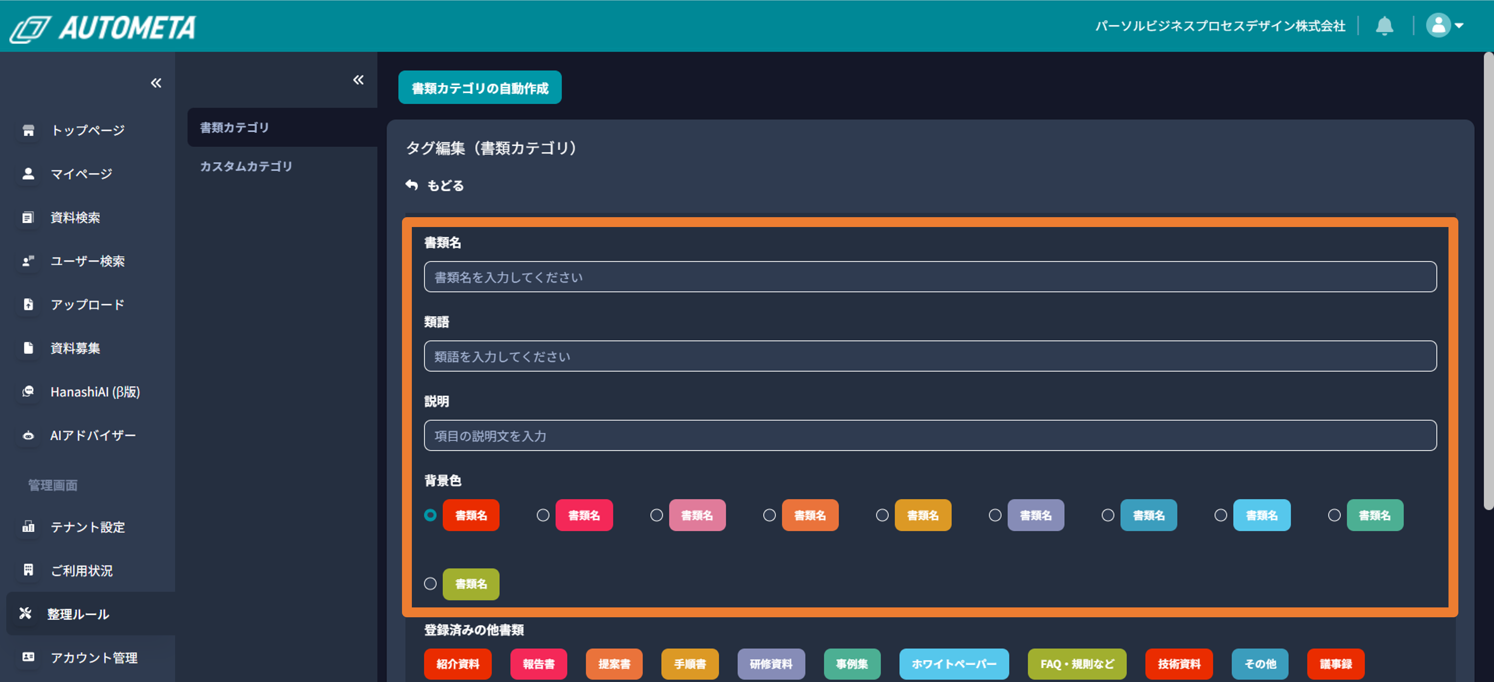Click the ご利用状況 icon
Screen dimensions: 1494x682
point(28,570)
